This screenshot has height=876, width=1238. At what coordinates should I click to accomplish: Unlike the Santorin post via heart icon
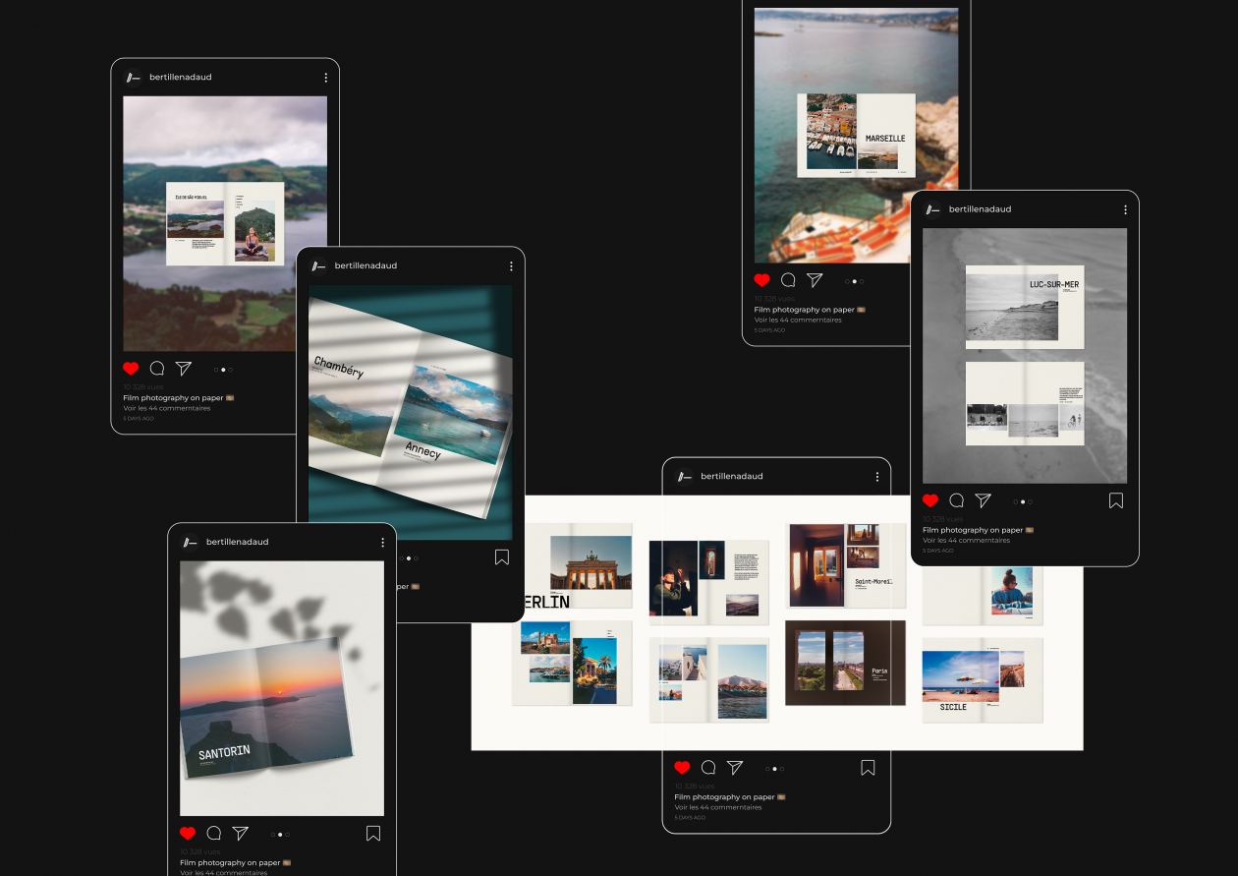[188, 834]
